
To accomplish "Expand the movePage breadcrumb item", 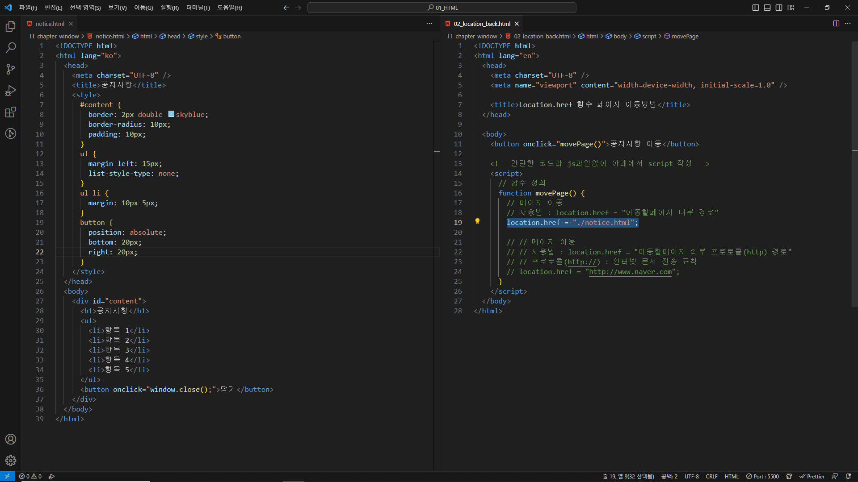I will click(x=685, y=36).
